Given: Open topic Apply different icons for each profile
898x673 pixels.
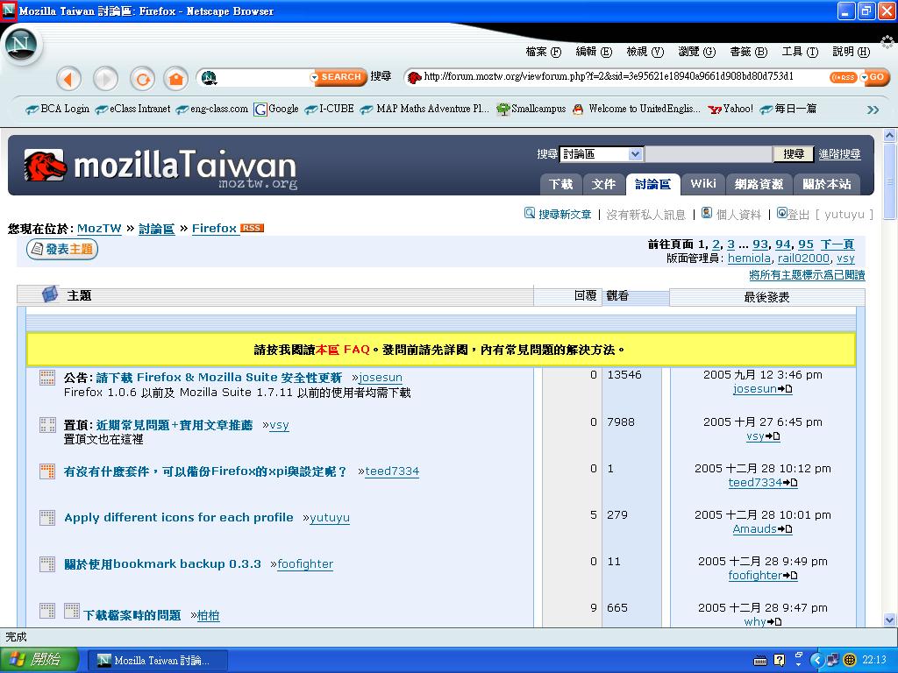Looking at the screenshot, I should 179,517.
